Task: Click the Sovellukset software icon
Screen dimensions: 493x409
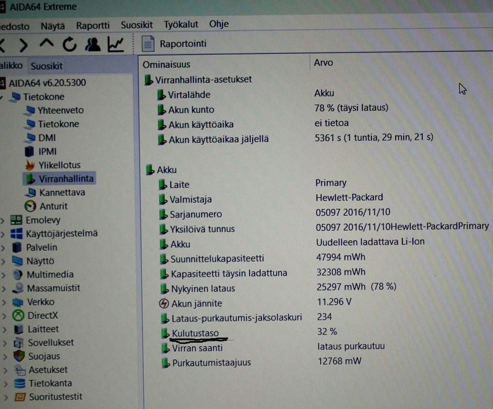Action: coord(19,343)
